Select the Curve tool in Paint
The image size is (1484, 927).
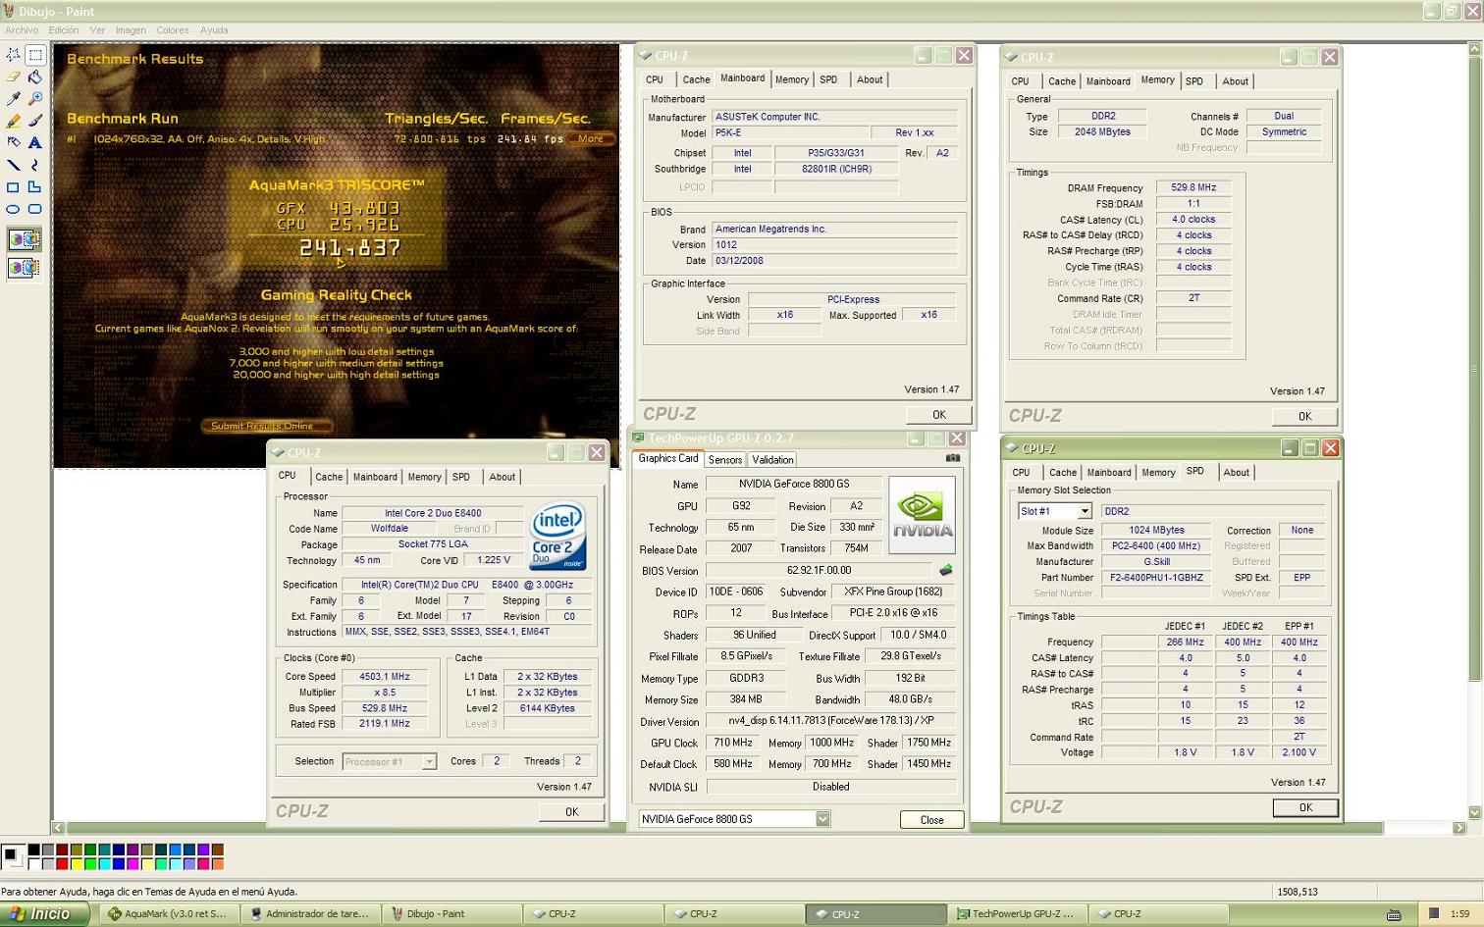[35, 165]
